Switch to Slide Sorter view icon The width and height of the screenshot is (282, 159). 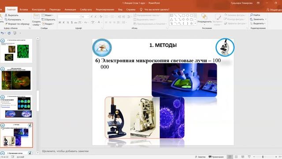tap(236, 157)
